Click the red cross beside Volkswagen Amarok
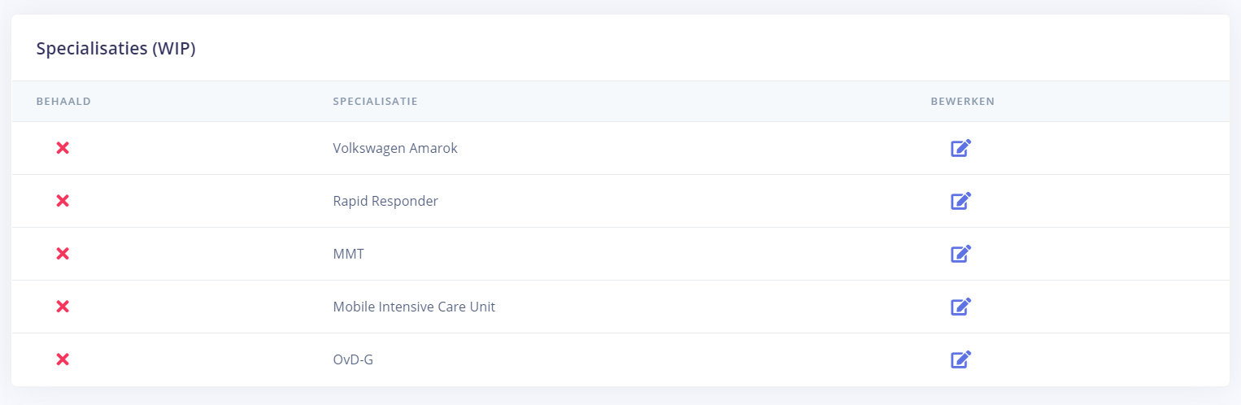This screenshot has height=405, width=1241. [63, 148]
